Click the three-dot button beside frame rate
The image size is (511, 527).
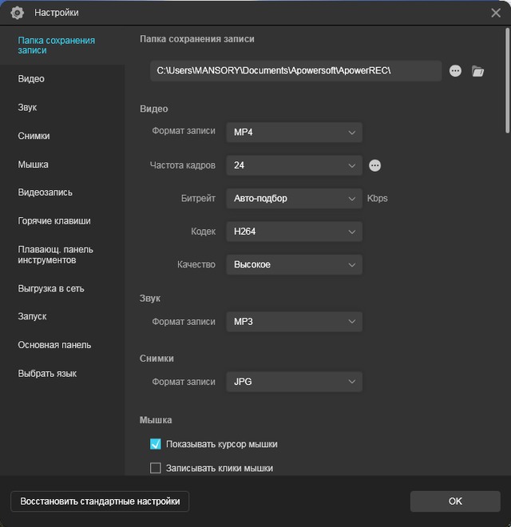[x=374, y=165]
